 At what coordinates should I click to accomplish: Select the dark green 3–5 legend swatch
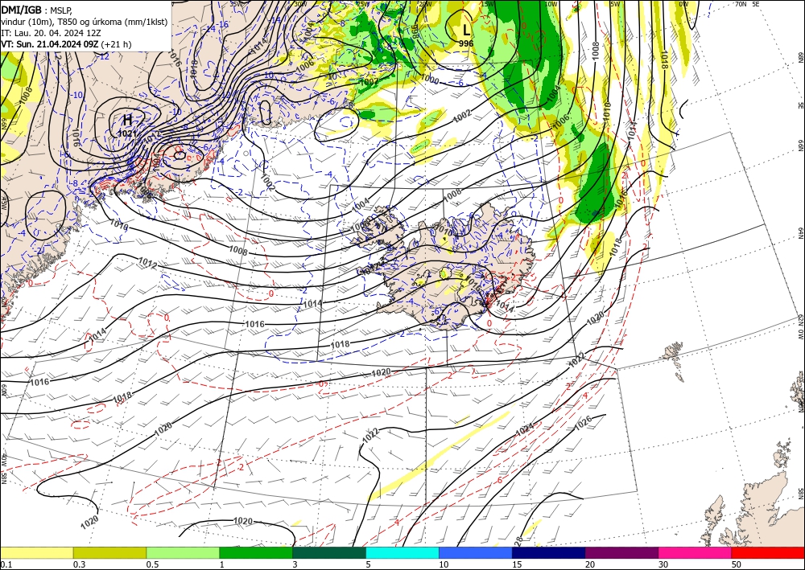(x=329, y=552)
